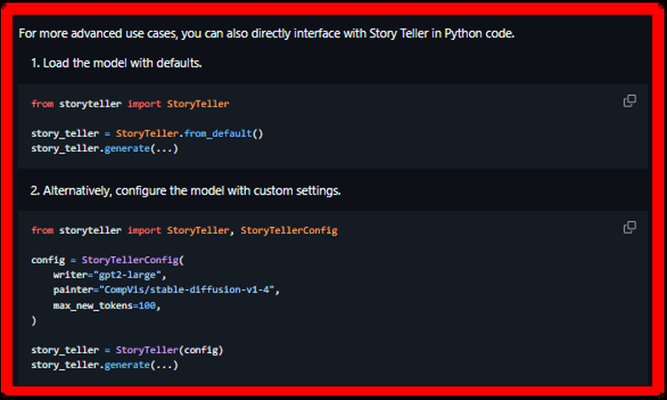Click the line 'from storyteller import StoryTeller' in the first block
The height and width of the screenshot is (400, 667).
coord(131,104)
